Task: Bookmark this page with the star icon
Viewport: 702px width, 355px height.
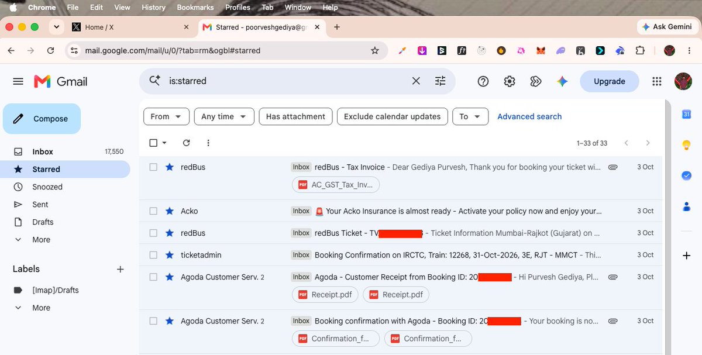Action: 375,51
